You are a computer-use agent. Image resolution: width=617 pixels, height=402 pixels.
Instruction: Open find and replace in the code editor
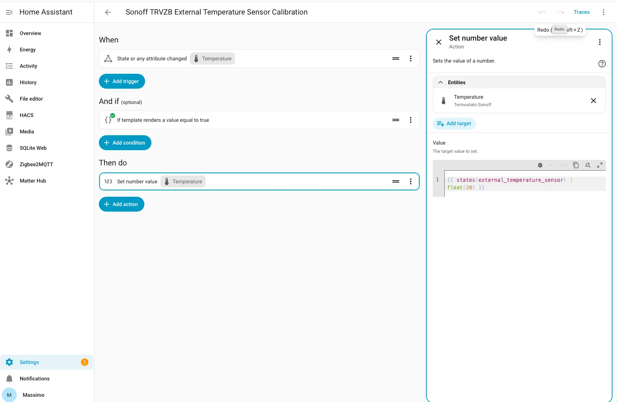[x=588, y=165]
